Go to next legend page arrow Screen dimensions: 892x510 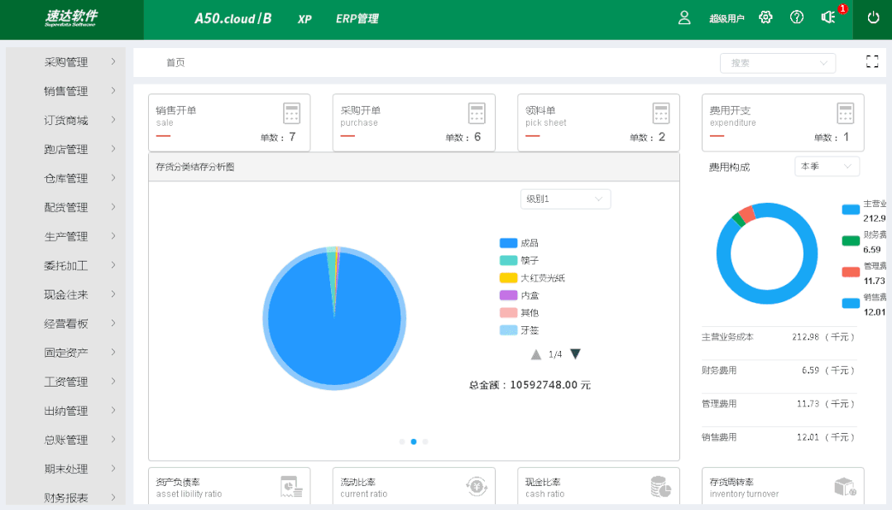coord(575,354)
